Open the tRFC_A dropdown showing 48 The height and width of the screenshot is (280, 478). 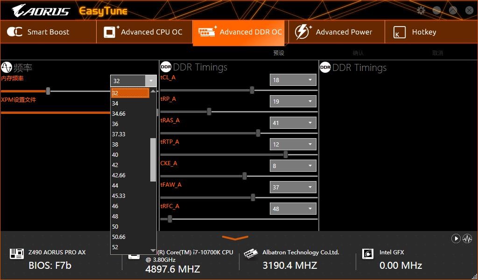293,209
